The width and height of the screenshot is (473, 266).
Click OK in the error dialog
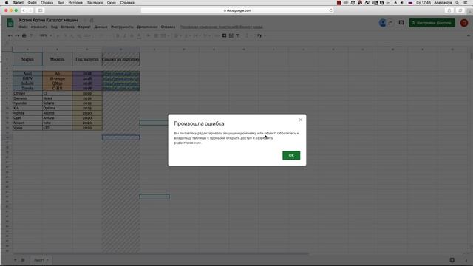coord(291,155)
